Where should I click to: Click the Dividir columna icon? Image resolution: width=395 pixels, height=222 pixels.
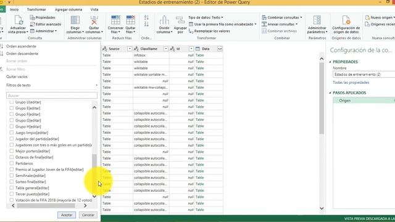coord(164,20)
